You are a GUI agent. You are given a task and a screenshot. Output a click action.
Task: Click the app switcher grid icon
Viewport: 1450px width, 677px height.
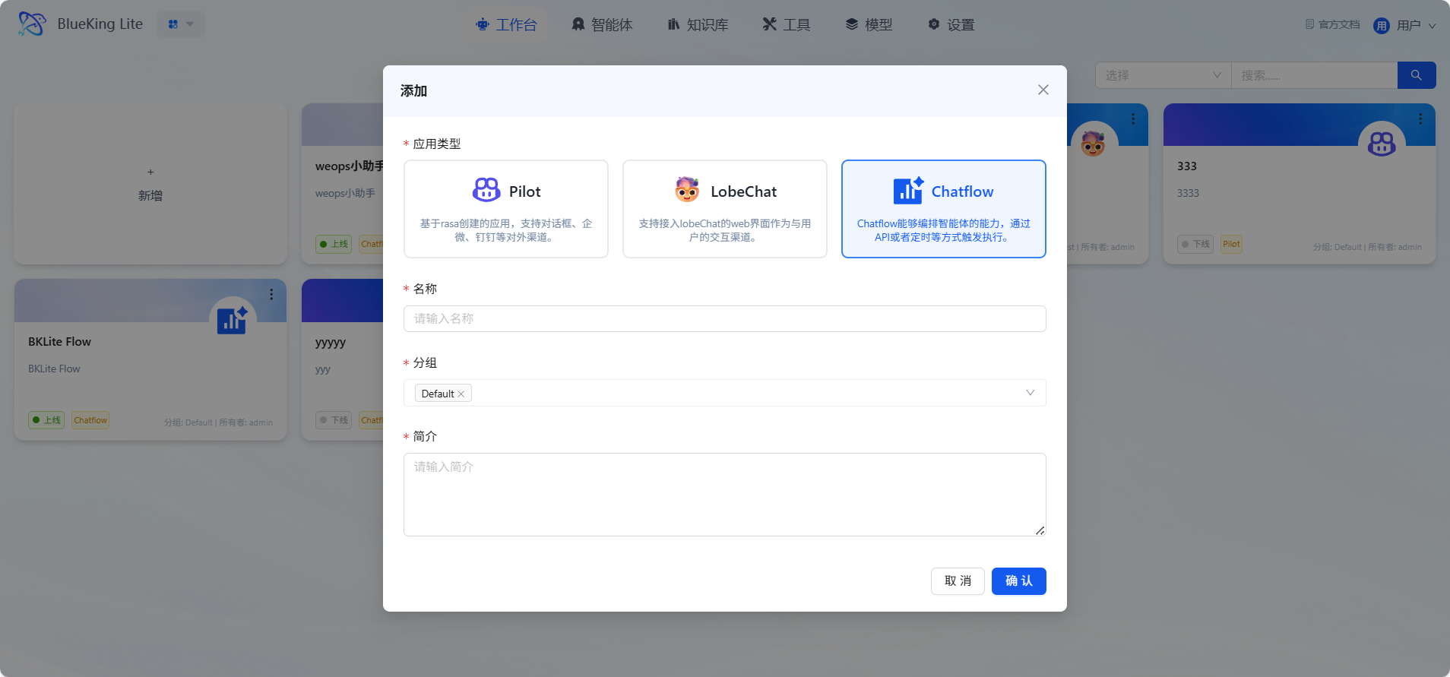(180, 24)
